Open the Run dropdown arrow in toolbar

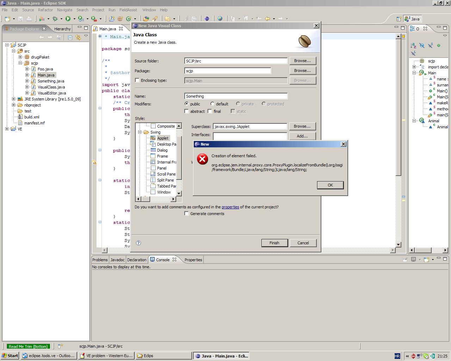click(74, 19)
